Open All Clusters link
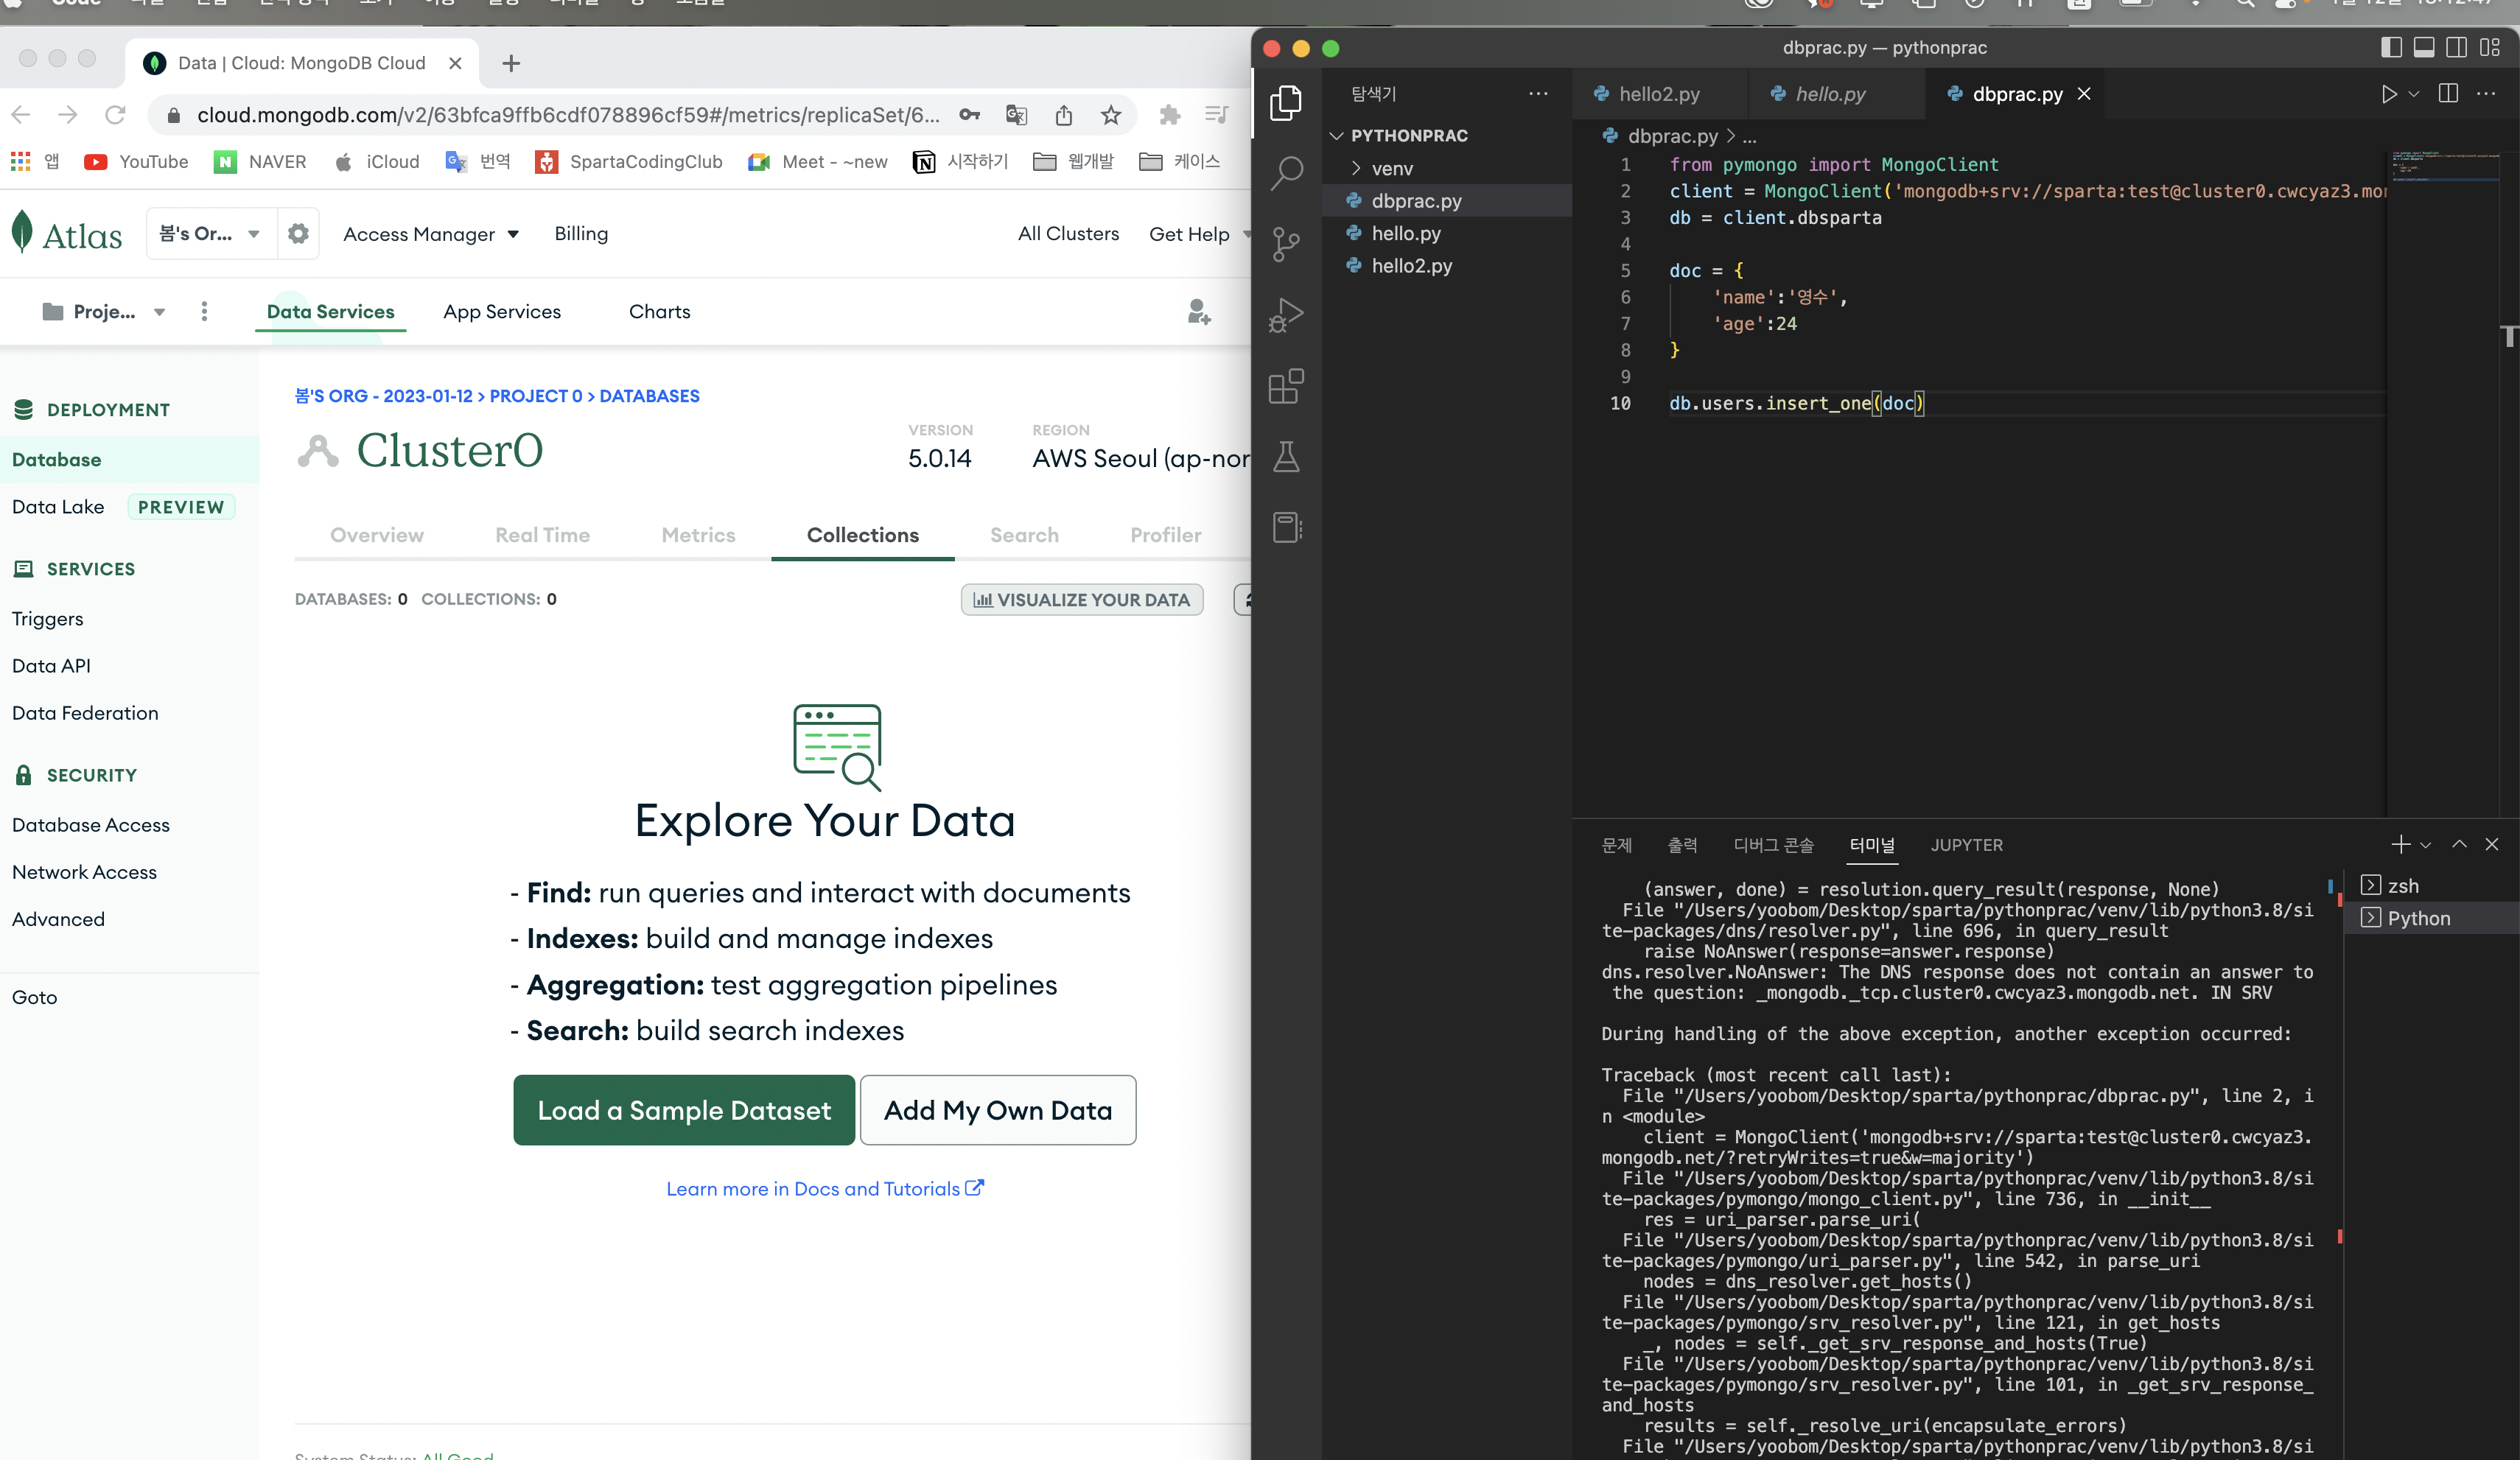The image size is (2520, 1460). point(1068,234)
